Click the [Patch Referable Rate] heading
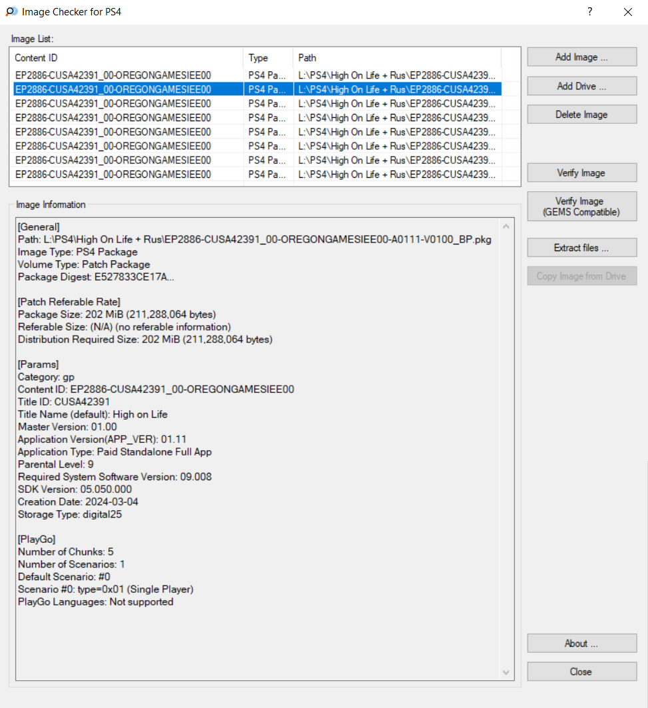648x708 pixels. pos(69,302)
